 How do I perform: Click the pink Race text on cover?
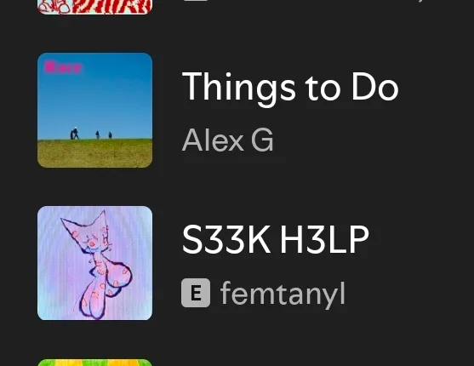click(63, 67)
